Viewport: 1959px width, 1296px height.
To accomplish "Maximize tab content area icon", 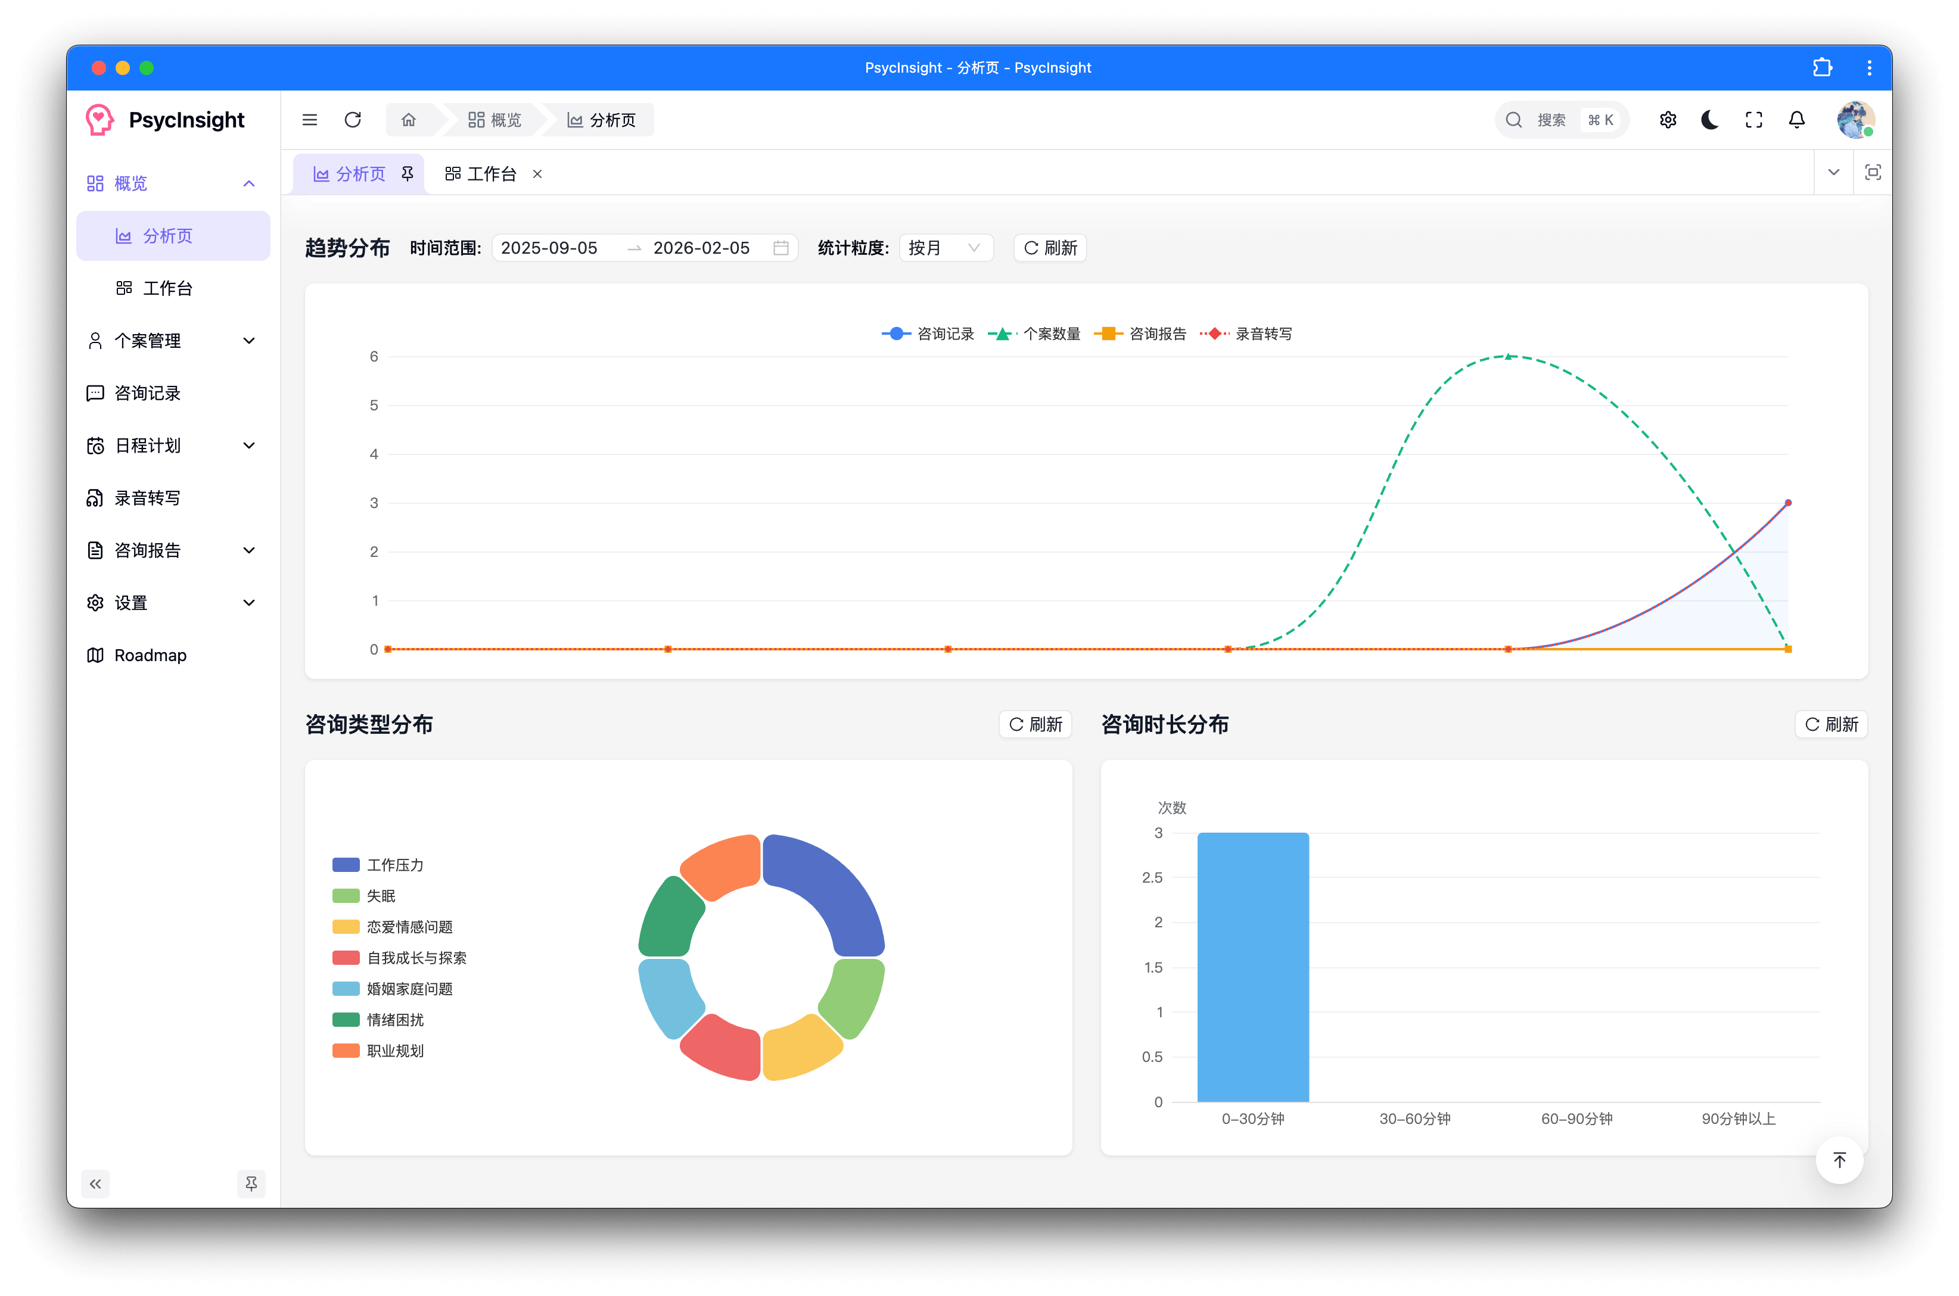I will pos(1873,173).
